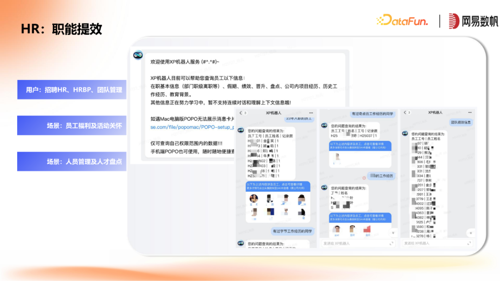Click 仅可查询自己权限范围内的数据 text
Viewport: 500px width, 281px height.
point(186,143)
